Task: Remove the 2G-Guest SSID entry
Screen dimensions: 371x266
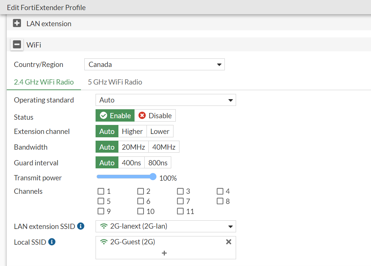Action: pyautogui.click(x=229, y=242)
